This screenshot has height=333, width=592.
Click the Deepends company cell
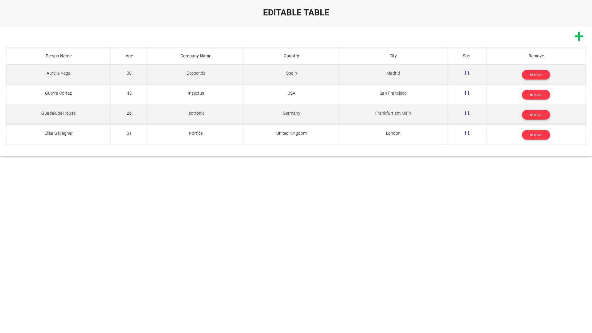195,73
